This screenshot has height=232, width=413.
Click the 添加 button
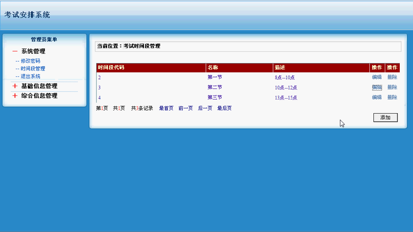click(385, 118)
